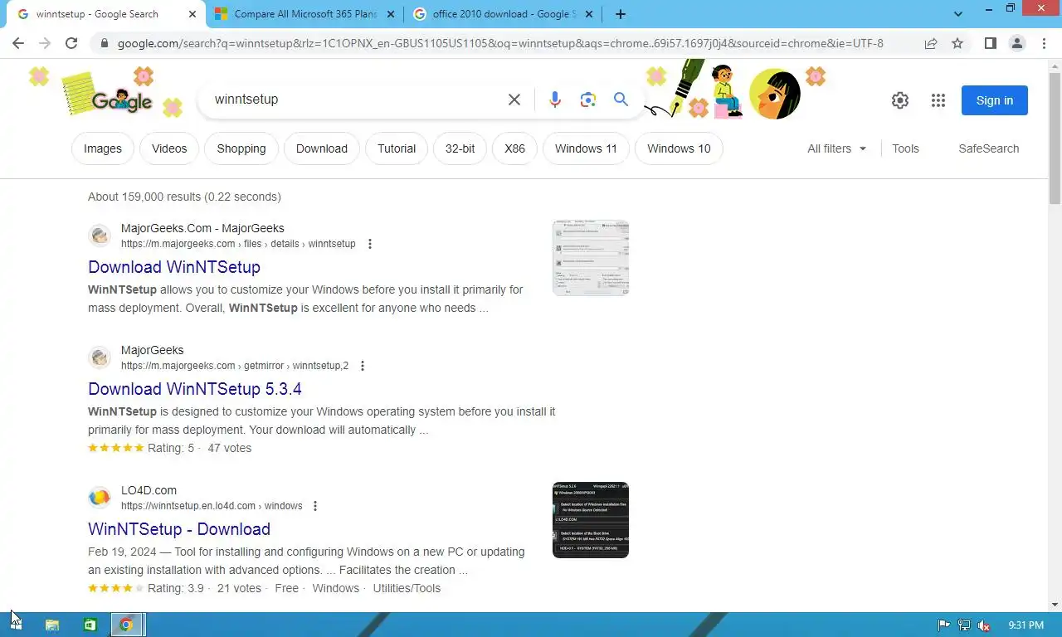Image resolution: width=1062 pixels, height=637 pixels.
Task: Share this page icon in address bar
Action: coord(931,43)
